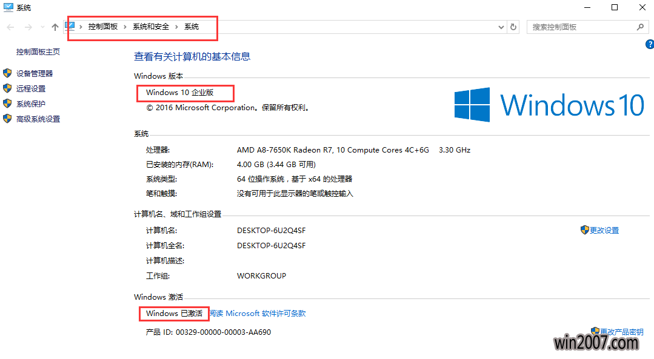Click the shield icon beside 设备管理器
Screen dimensions: 654x359
click(x=7, y=73)
